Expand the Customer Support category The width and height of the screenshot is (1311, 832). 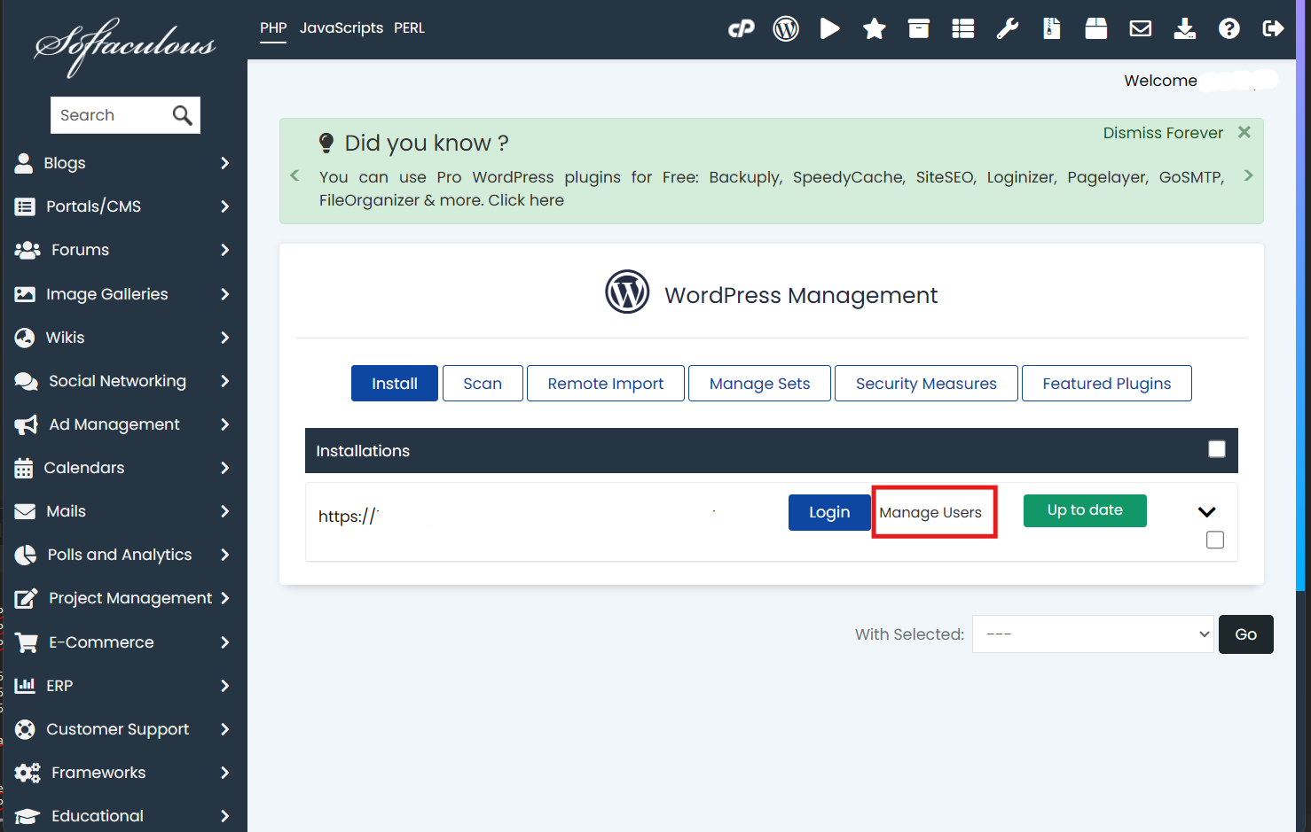pyautogui.click(x=224, y=729)
